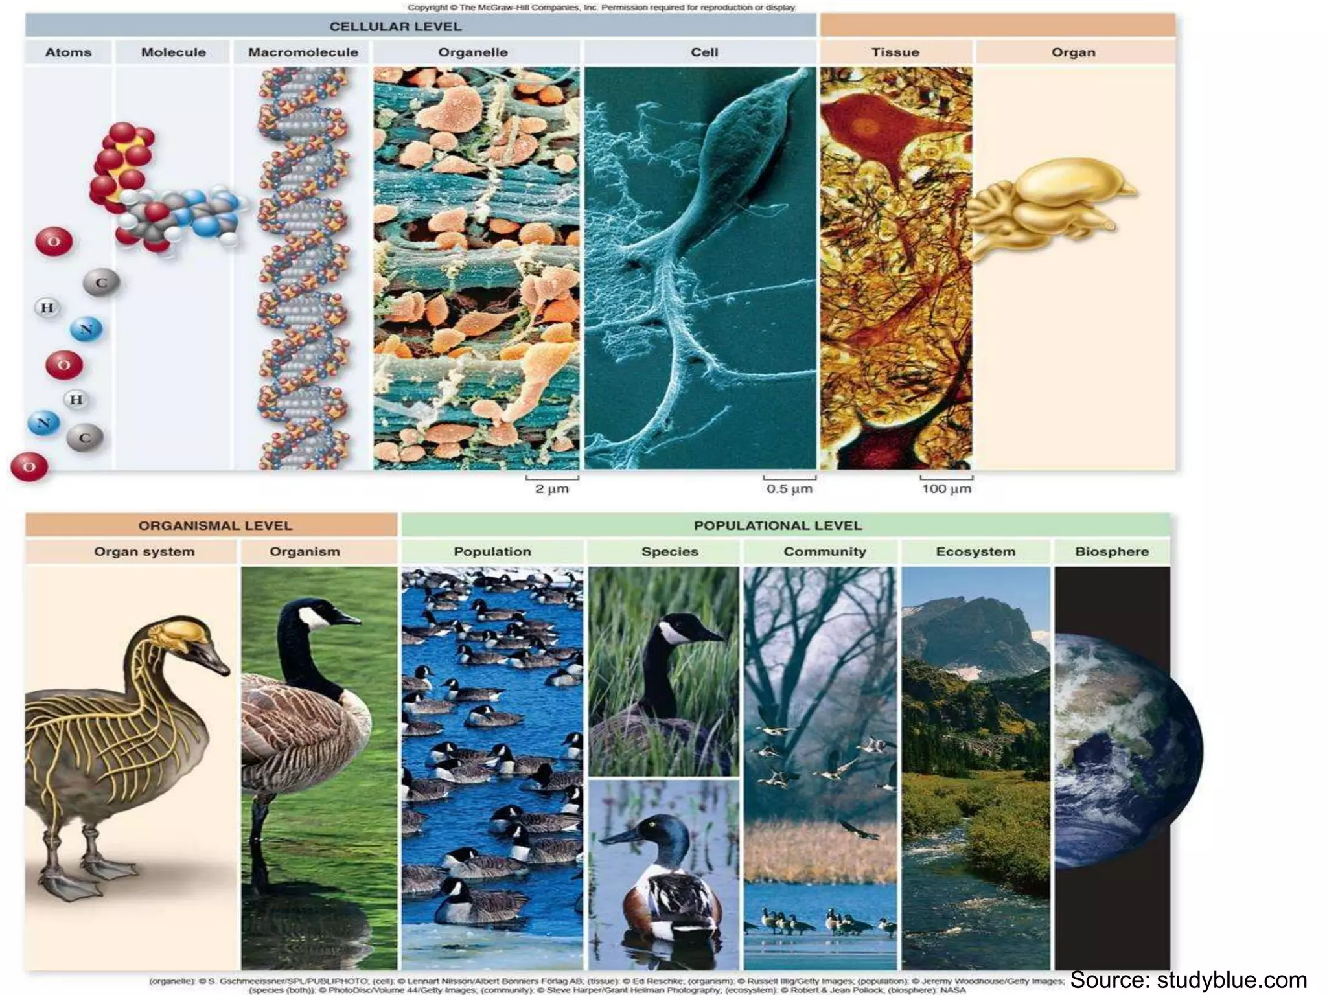The height and width of the screenshot is (995, 1327).
Task: Click the CELLULAR LEVEL header bar
Action: pos(395,27)
